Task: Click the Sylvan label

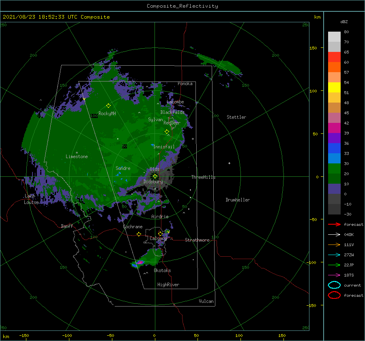Action: click(x=155, y=120)
